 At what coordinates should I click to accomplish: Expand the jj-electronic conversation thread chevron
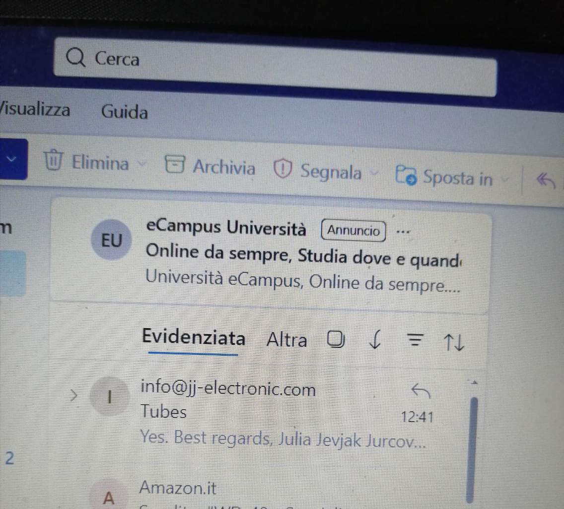(74, 395)
